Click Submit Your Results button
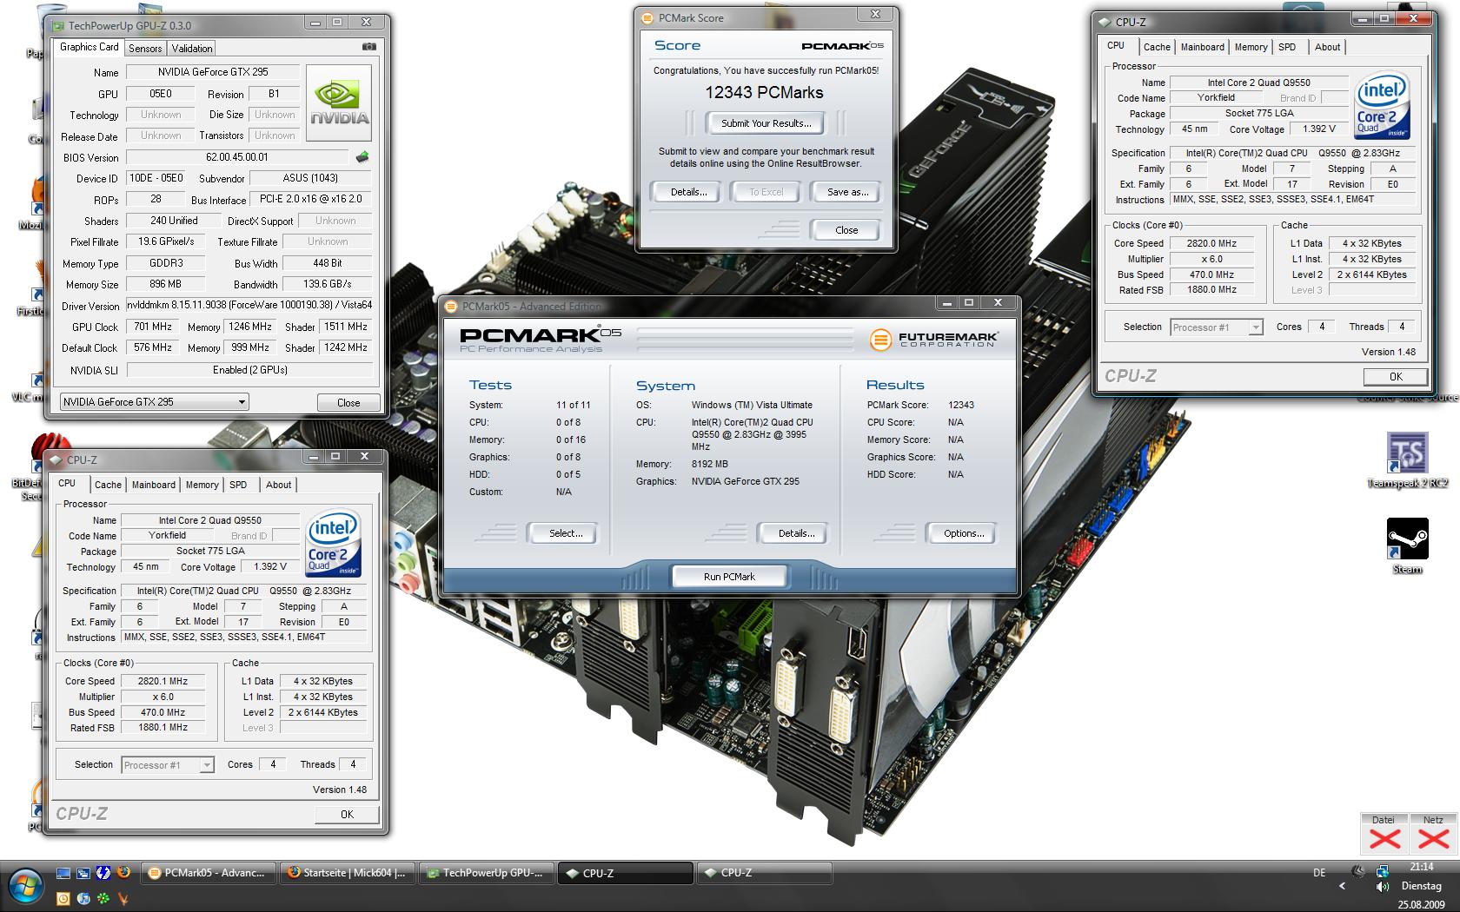 point(766,123)
